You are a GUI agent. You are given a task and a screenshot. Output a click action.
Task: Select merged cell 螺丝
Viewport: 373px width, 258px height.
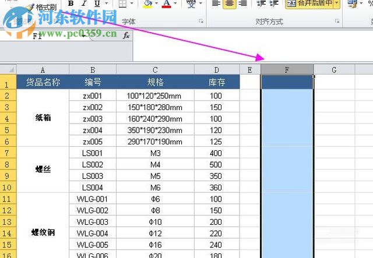click(x=43, y=170)
